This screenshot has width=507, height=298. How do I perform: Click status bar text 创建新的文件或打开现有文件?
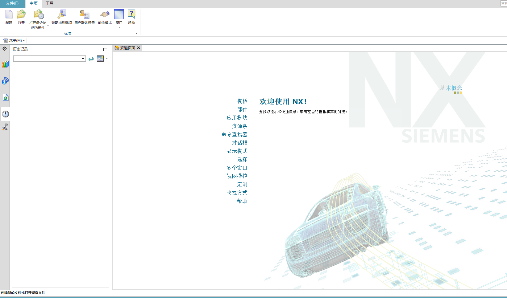pos(23,293)
